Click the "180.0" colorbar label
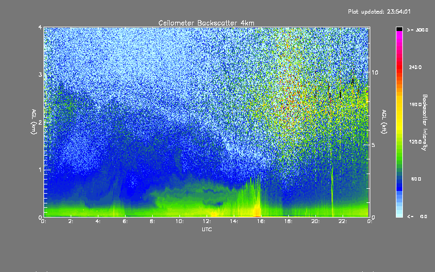435x272 pixels. point(415,104)
